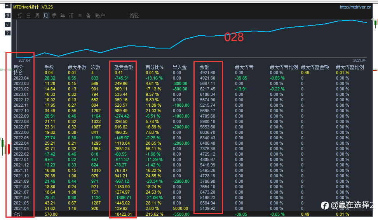The height and width of the screenshot is (220, 378).
Task: Open the ? help icon
Action: pos(7,33)
